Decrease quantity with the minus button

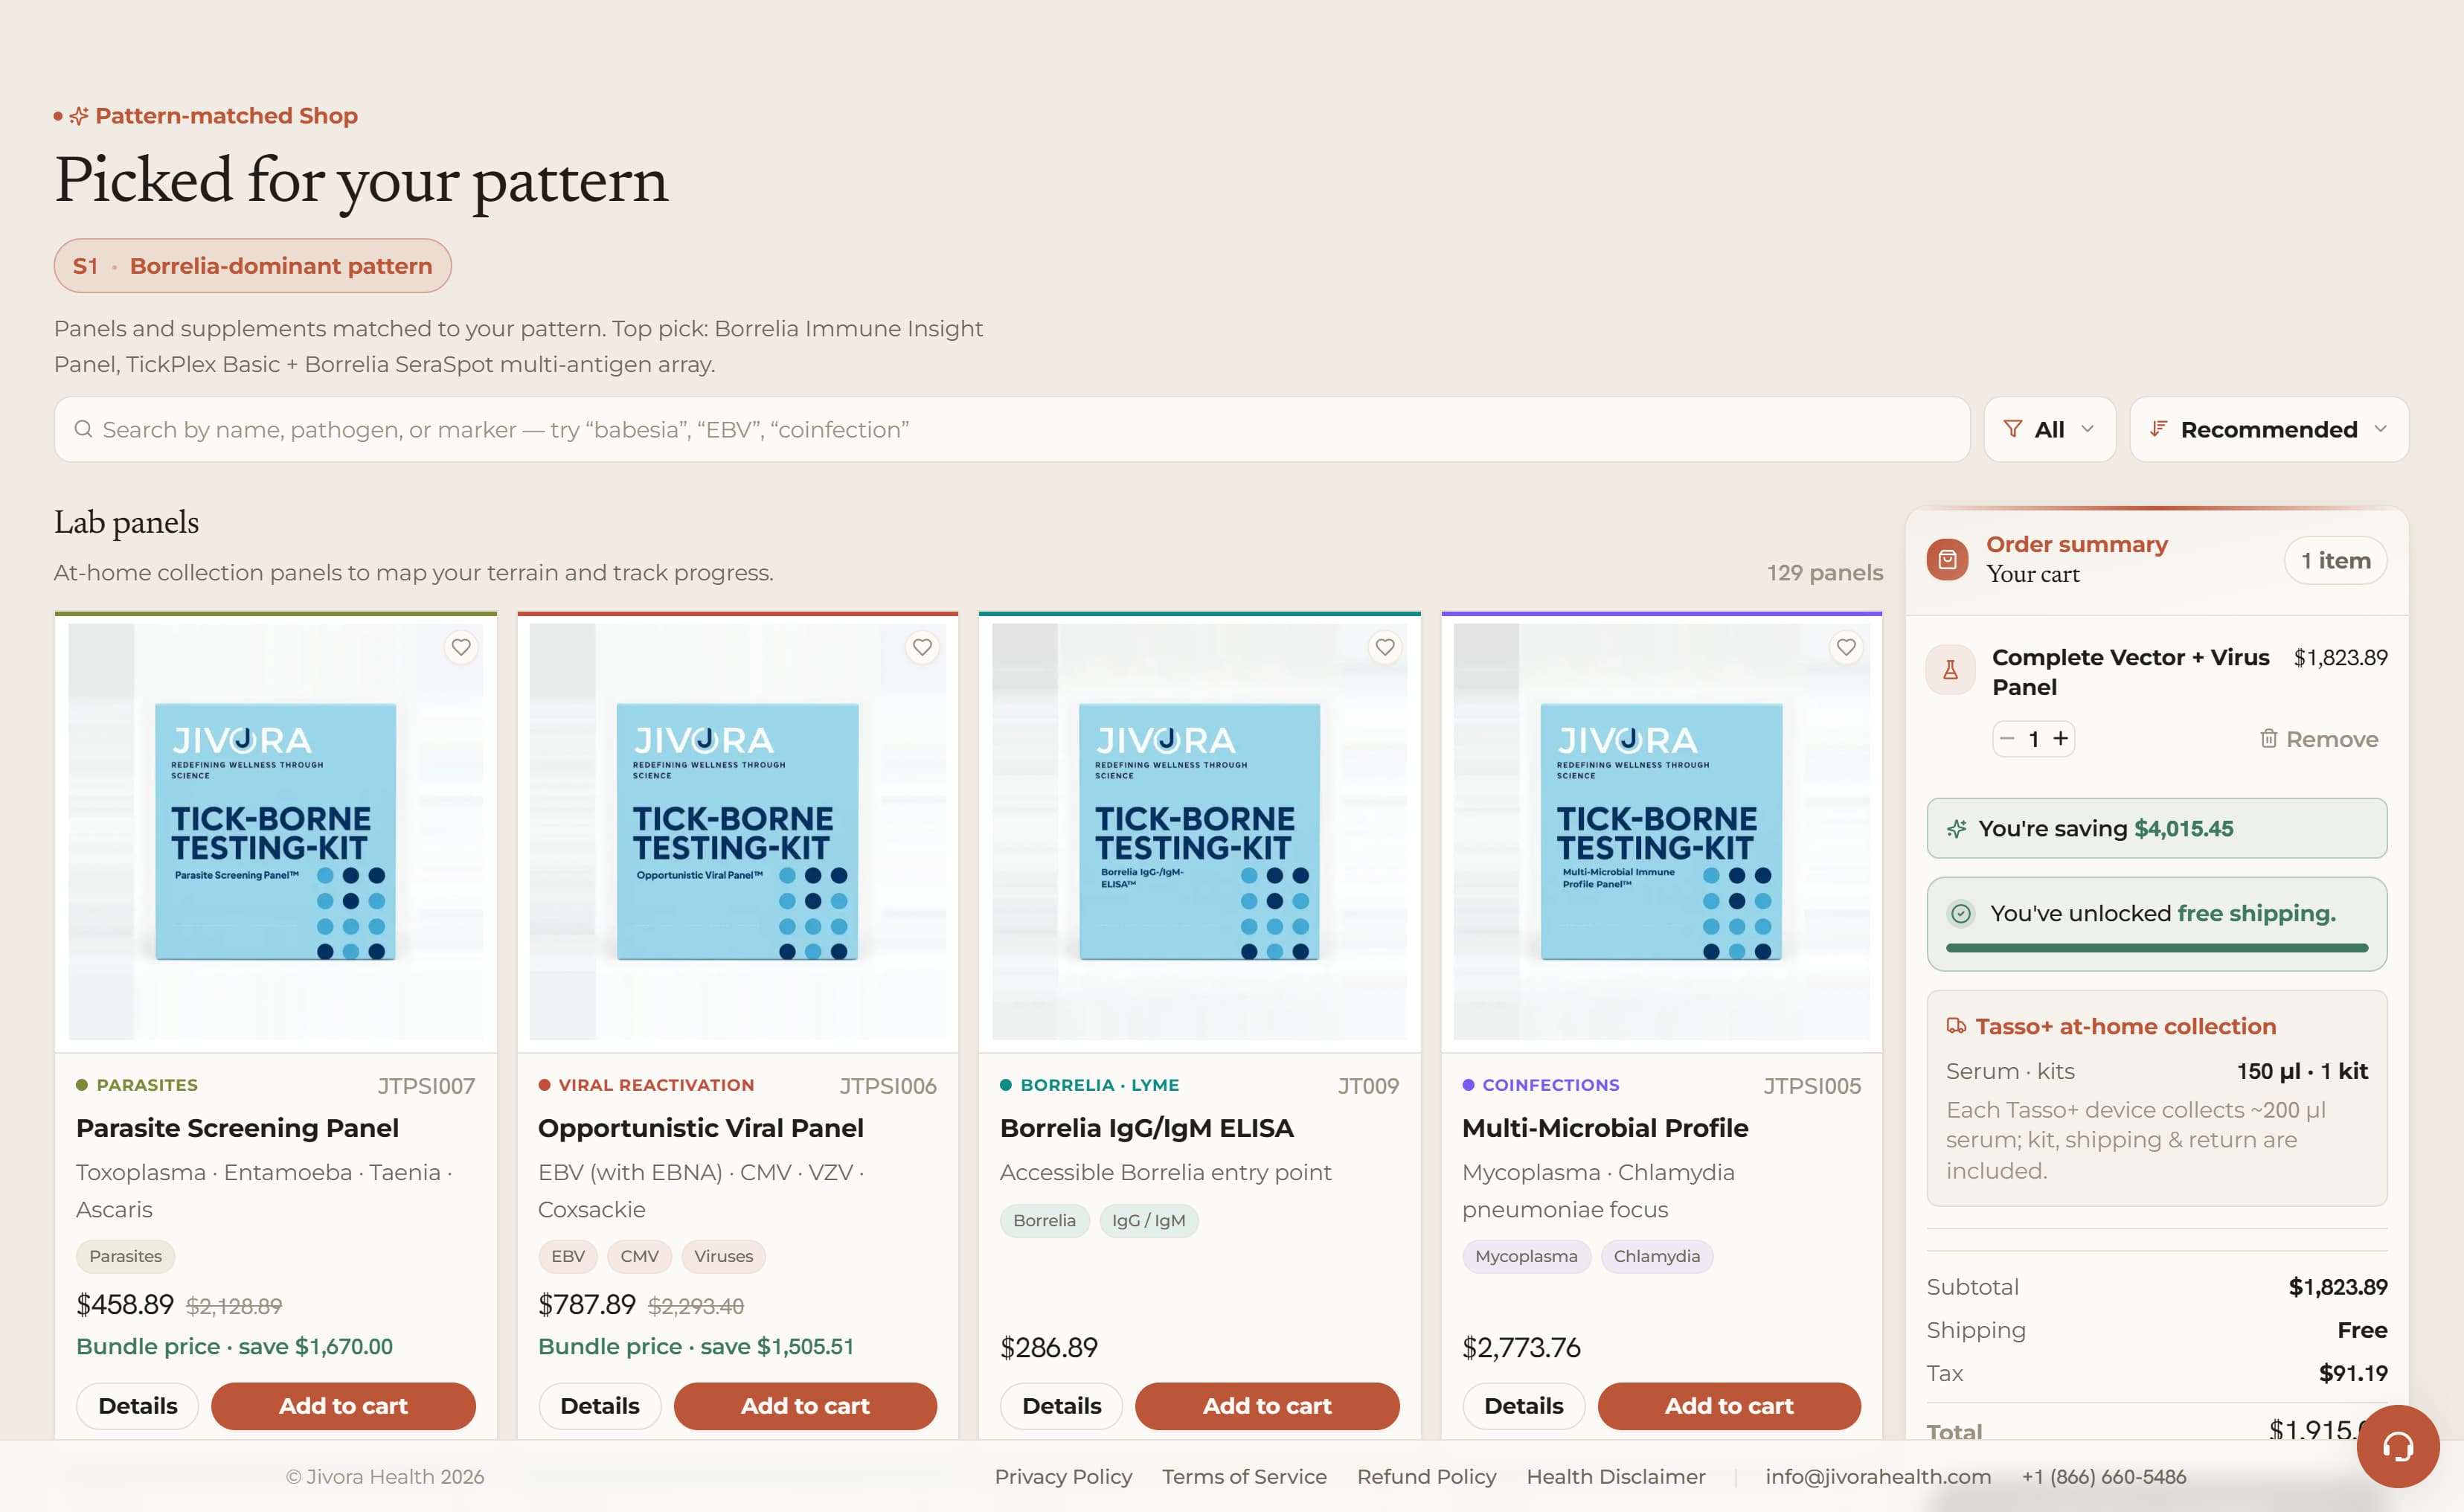(2007, 739)
